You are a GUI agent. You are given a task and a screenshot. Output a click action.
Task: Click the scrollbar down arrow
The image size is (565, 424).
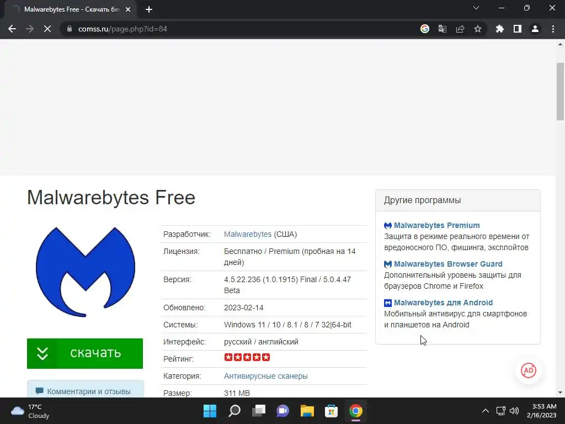[x=560, y=393]
